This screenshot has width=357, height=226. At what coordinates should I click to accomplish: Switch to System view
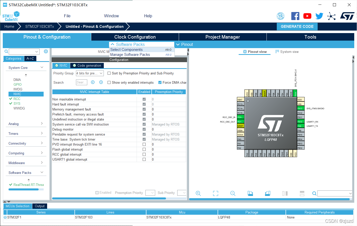(287, 52)
